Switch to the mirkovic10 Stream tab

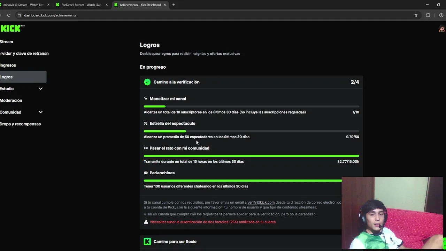pyautogui.click(x=24, y=5)
